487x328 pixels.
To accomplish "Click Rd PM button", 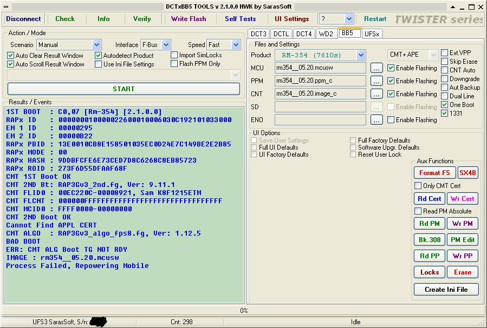I will tap(430, 224).
